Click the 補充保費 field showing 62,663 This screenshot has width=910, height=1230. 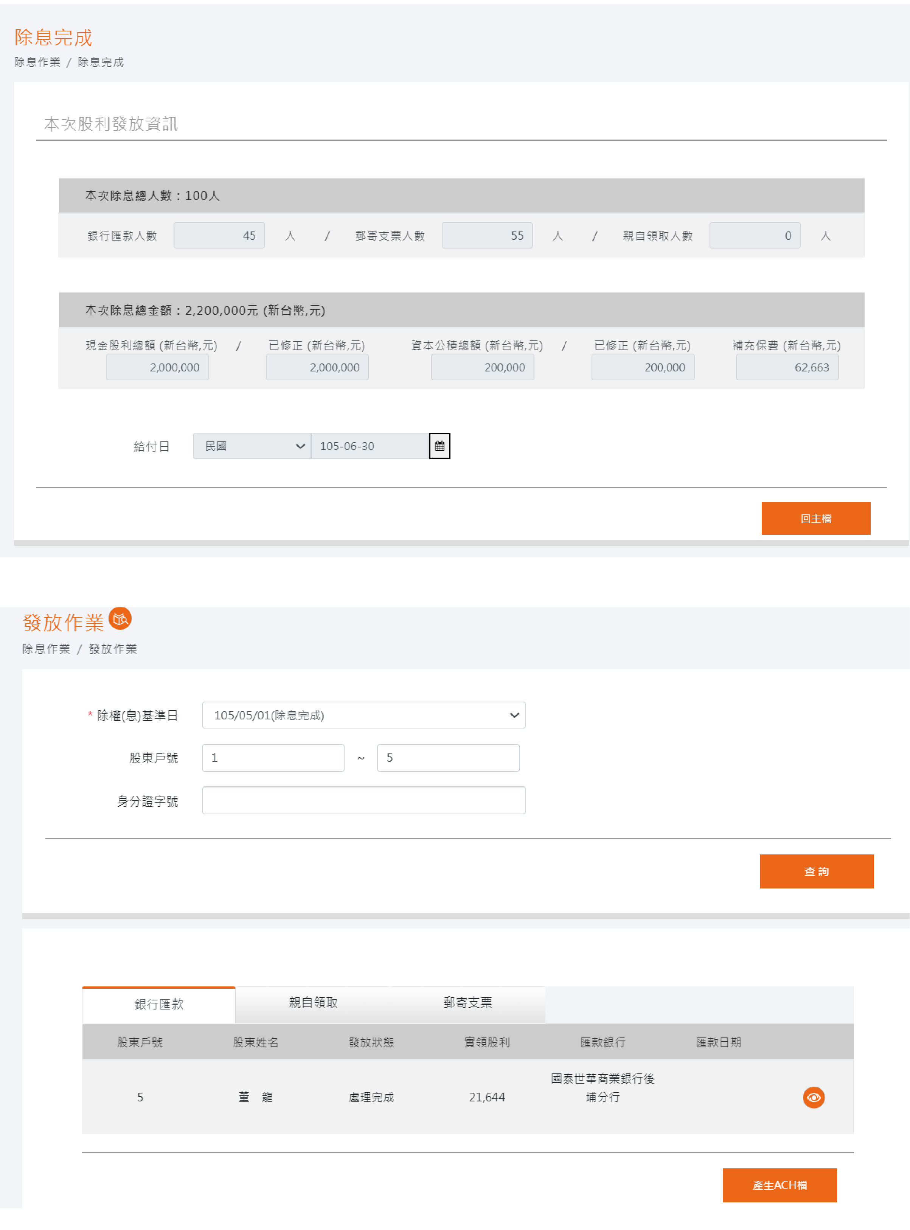(x=787, y=367)
